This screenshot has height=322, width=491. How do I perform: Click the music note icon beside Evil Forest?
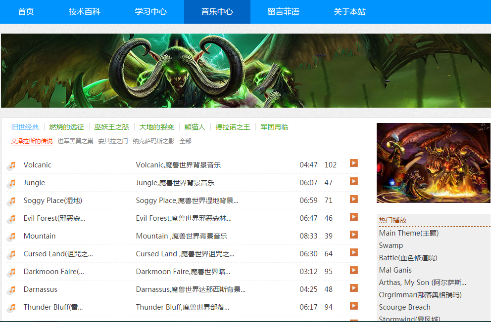click(x=12, y=219)
